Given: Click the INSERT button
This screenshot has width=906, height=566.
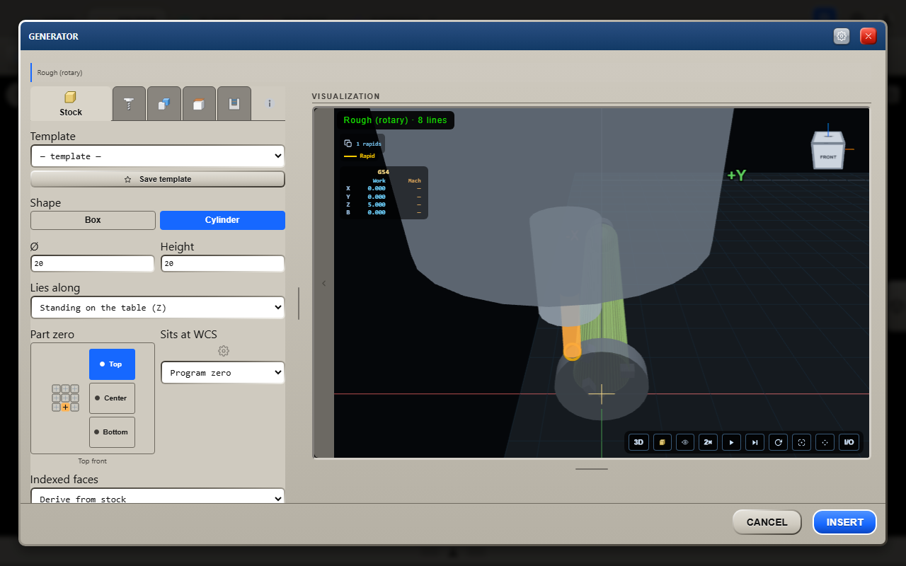Looking at the screenshot, I should [844, 522].
